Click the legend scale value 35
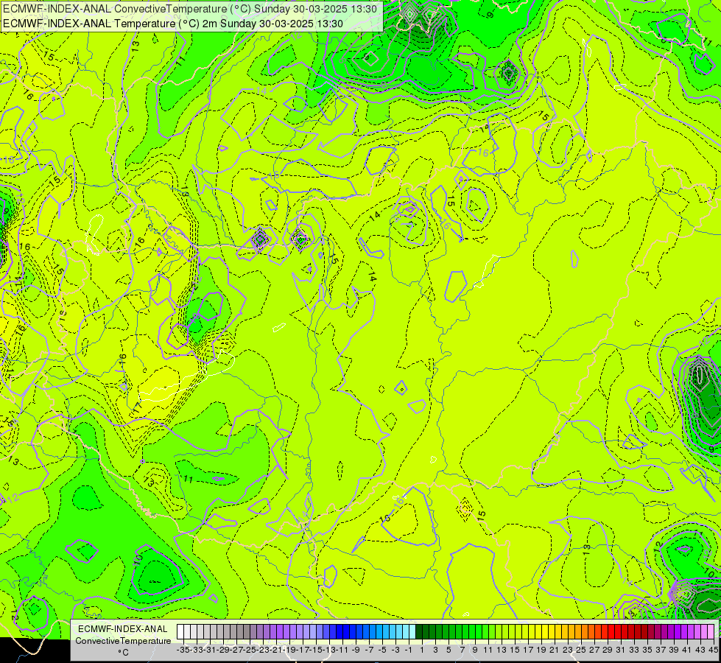 click(647, 650)
